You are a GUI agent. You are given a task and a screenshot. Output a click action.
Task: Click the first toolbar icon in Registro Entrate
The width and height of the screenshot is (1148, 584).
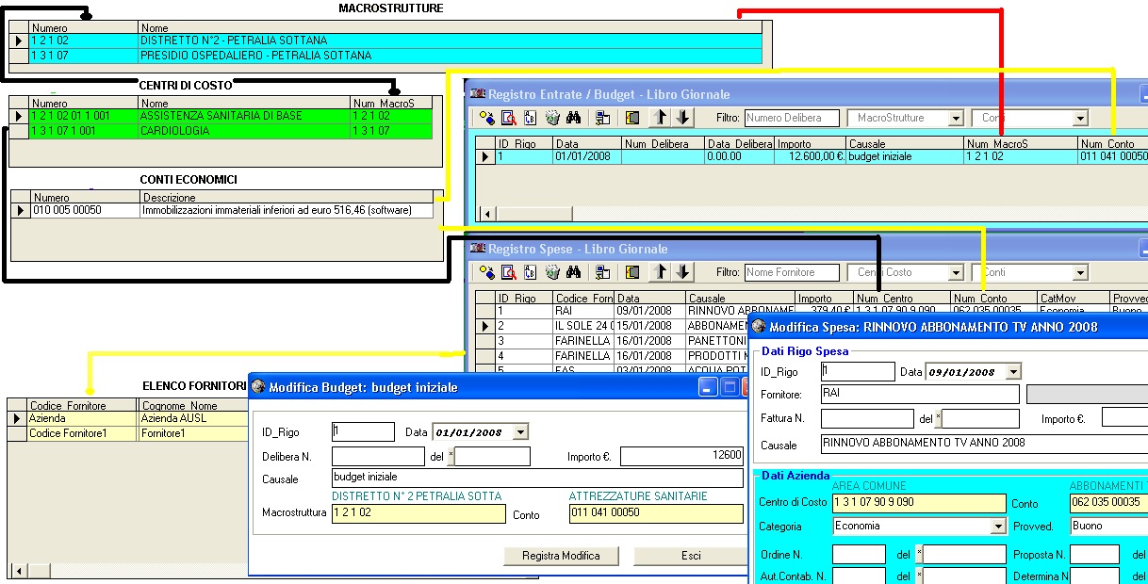(487, 118)
